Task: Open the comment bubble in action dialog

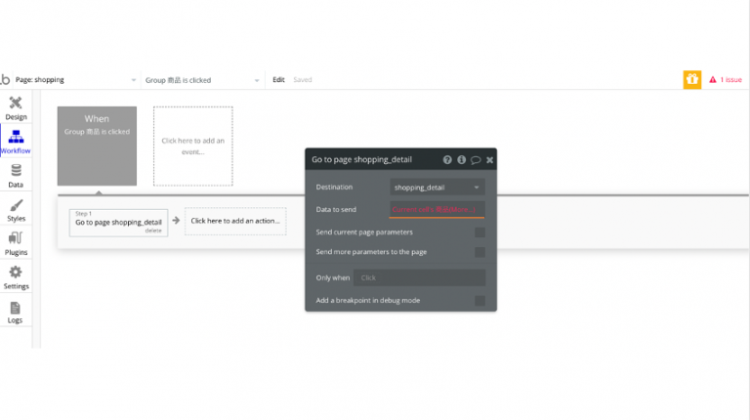Action: tap(476, 159)
